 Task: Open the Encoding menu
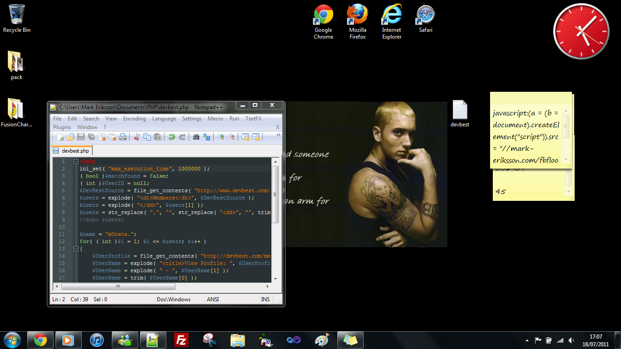(x=135, y=119)
